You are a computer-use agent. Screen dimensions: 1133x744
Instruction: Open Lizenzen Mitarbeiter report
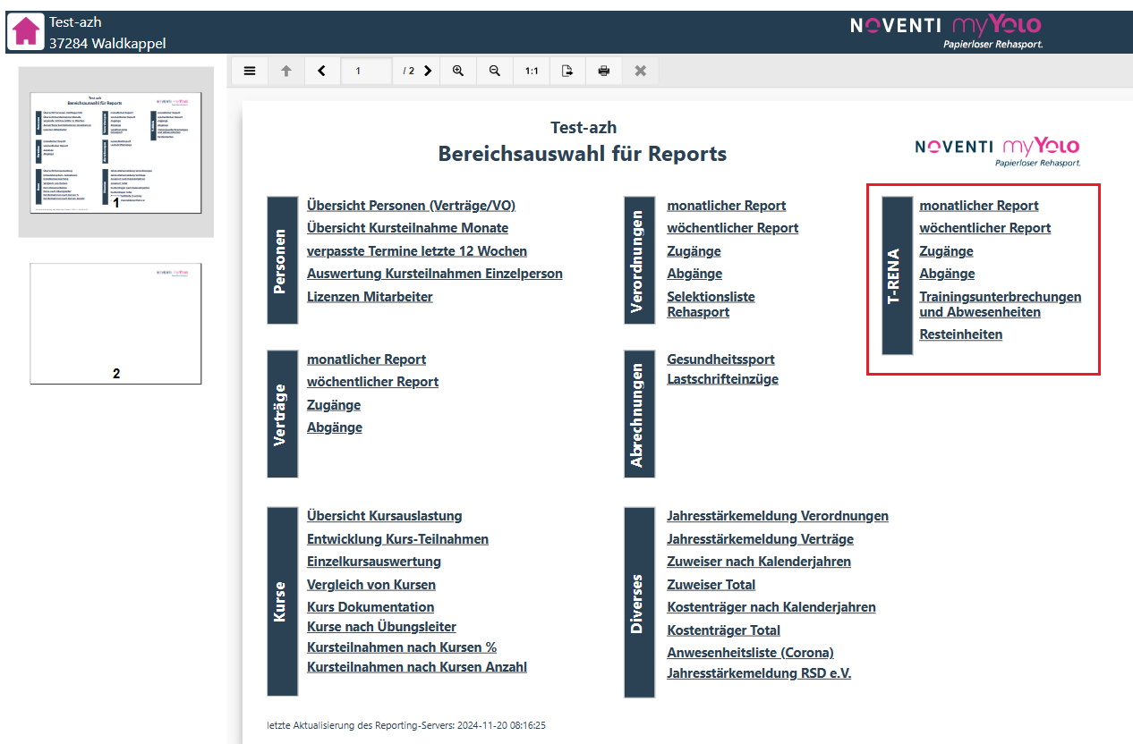click(x=370, y=297)
